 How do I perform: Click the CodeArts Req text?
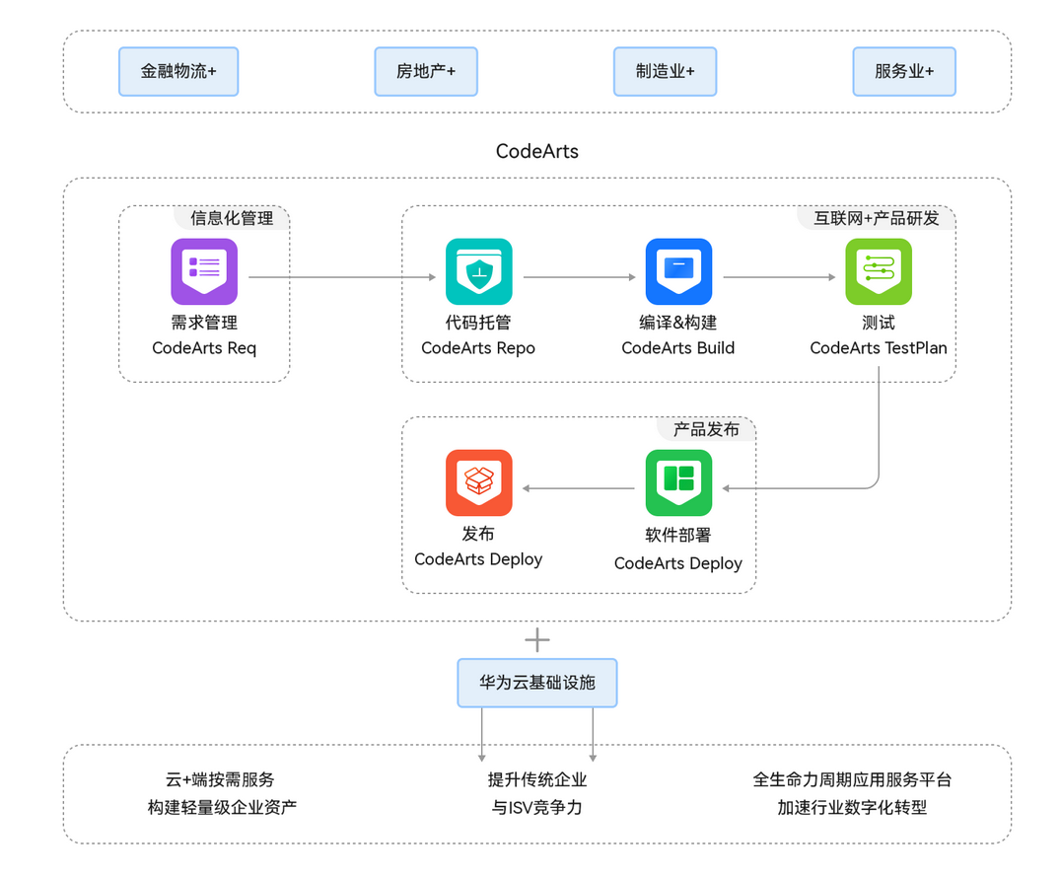[x=204, y=348]
